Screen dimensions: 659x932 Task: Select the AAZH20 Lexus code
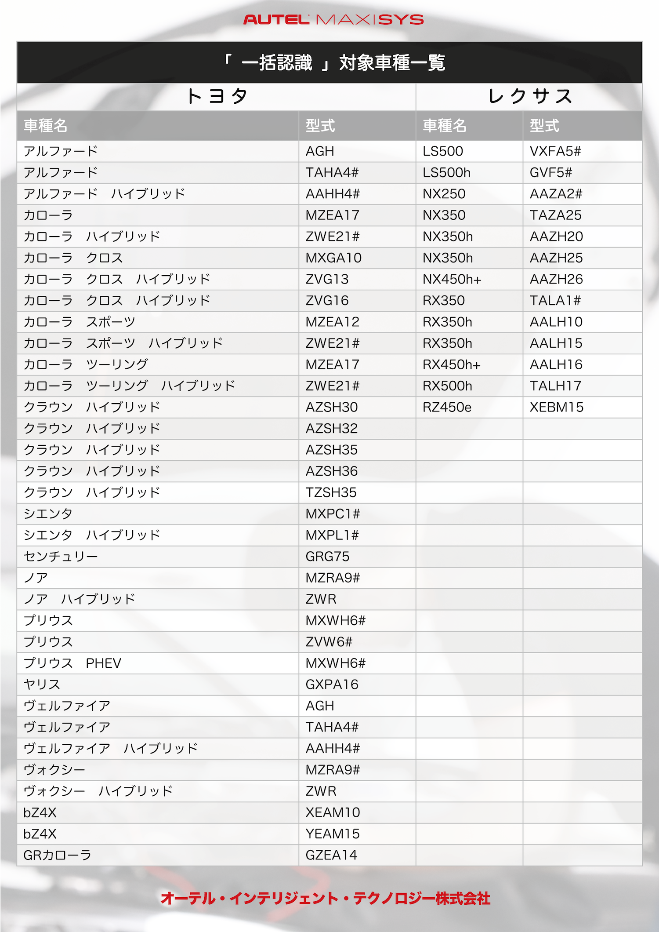[x=556, y=237]
